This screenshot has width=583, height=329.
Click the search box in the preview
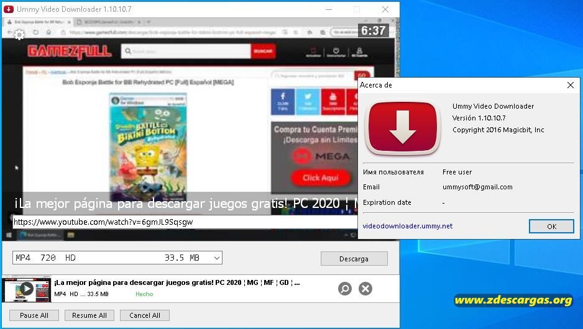pyautogui.click(x=186, y=52)
